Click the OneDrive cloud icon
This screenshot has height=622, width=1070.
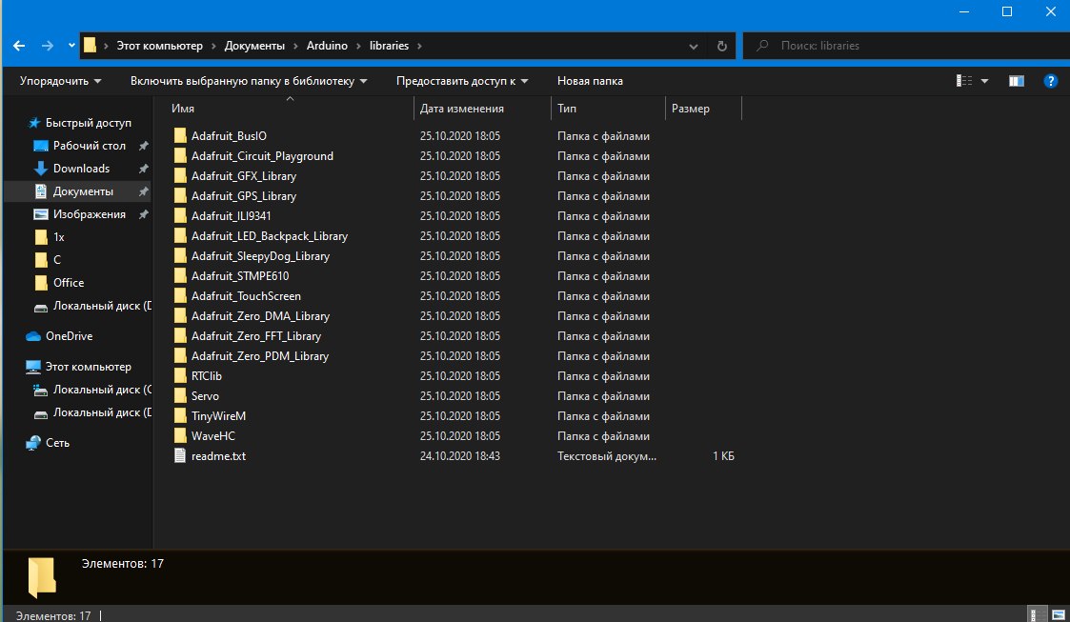click(x=32, y=336)
